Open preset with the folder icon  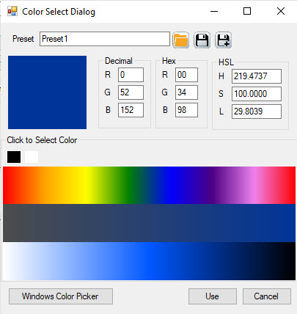click(180, 40)
